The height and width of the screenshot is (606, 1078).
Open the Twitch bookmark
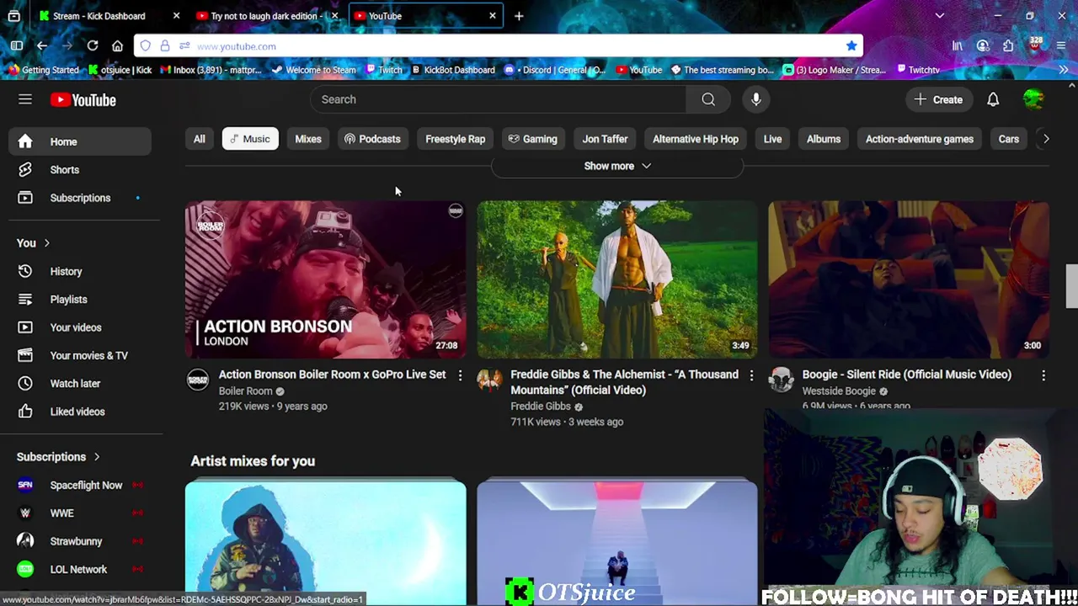tap(383, 70)
